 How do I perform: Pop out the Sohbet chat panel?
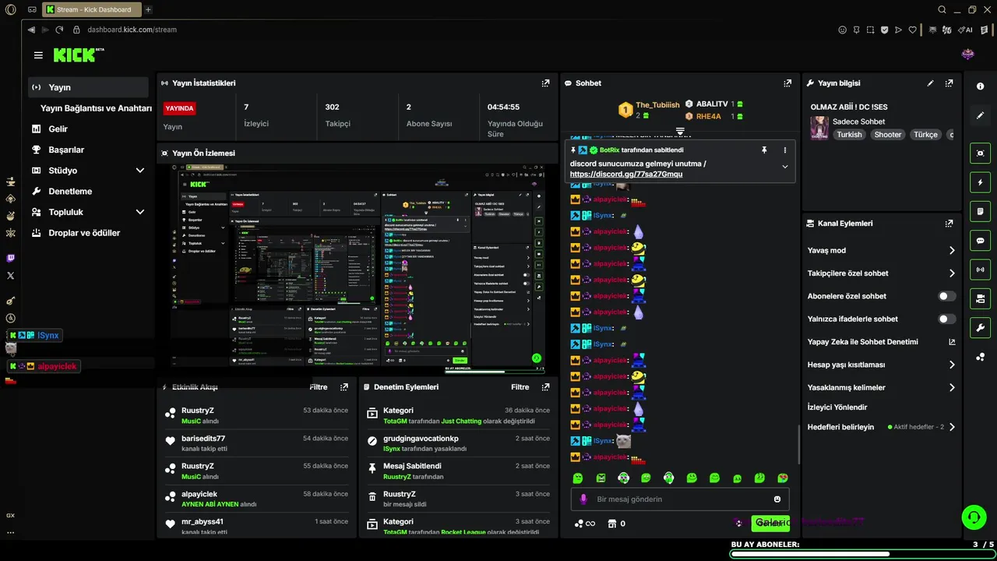(787, 83)
